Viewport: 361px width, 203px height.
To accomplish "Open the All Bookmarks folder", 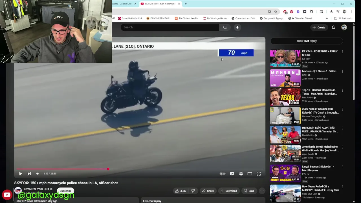I will pyautogui.click(x=343, y=18).
